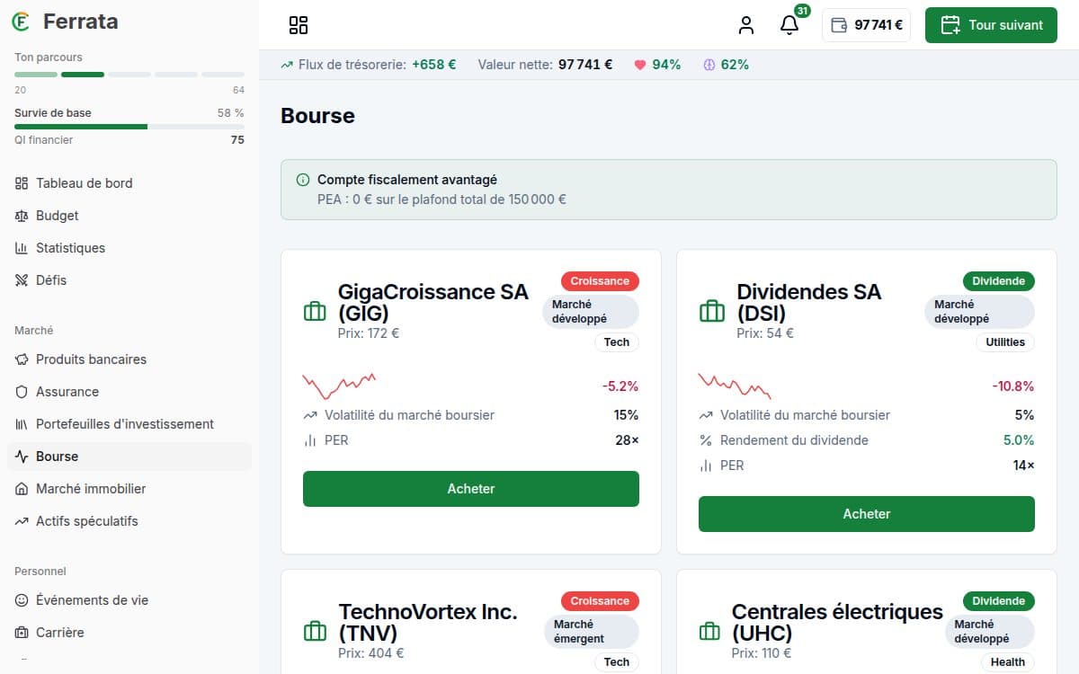Open Portefeuilles d'investissement
This screenshot has width=1079, height=674.
129,424
